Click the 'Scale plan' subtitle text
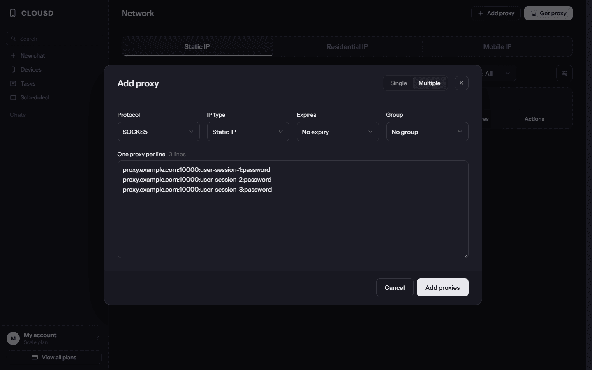Viewport: 592px width, 370px height. coord(36,342)
